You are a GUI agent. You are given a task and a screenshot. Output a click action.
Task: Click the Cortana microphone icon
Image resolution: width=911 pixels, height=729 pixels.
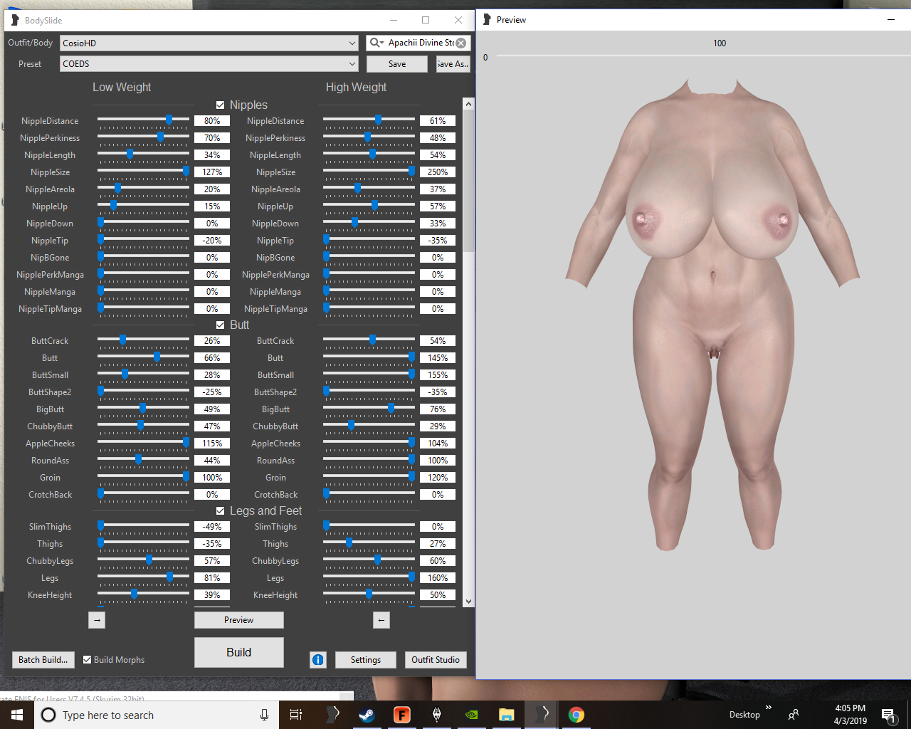coord(265,715)
